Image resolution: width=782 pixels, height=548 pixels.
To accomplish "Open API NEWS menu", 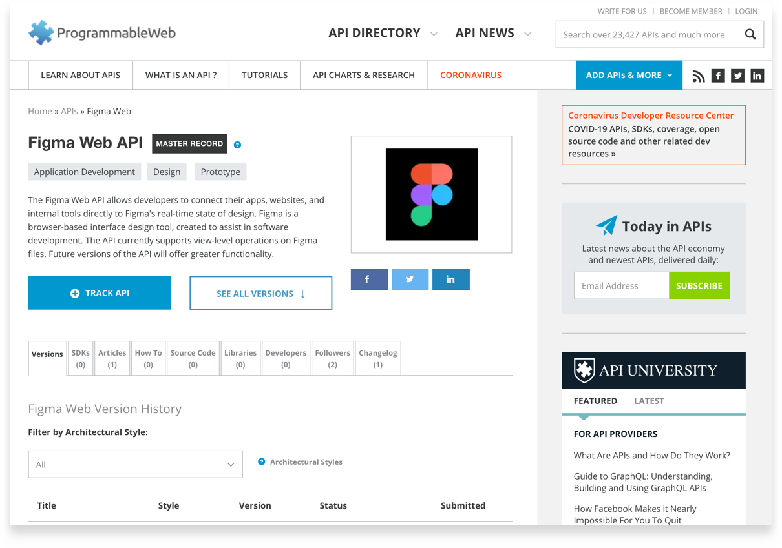I will click(485, 33).
